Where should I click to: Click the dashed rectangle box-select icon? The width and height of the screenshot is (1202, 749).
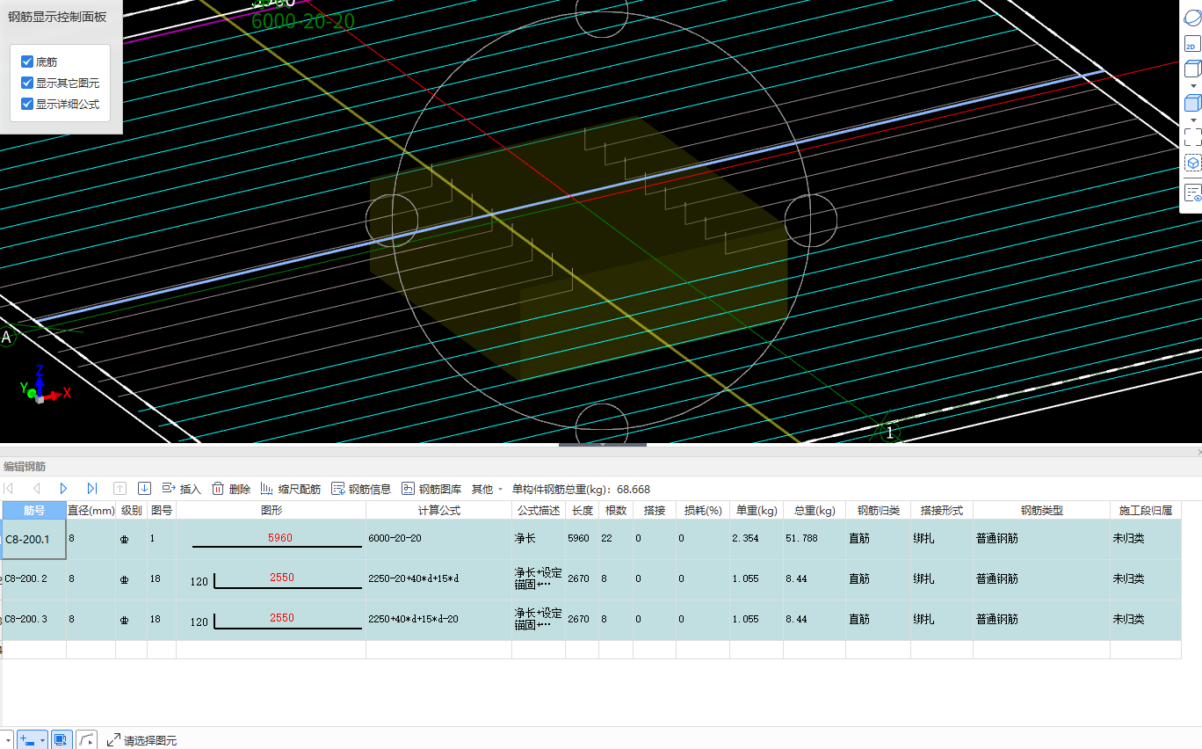point(1192,136)
